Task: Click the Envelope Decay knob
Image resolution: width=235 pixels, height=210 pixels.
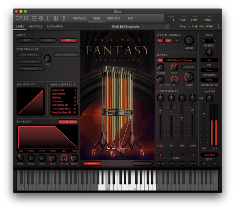Action: coord(53,158)
